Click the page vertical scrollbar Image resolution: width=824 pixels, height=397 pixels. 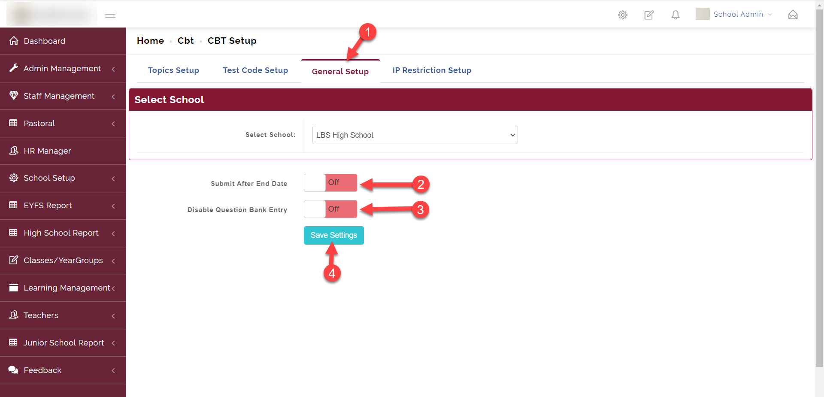819,189
